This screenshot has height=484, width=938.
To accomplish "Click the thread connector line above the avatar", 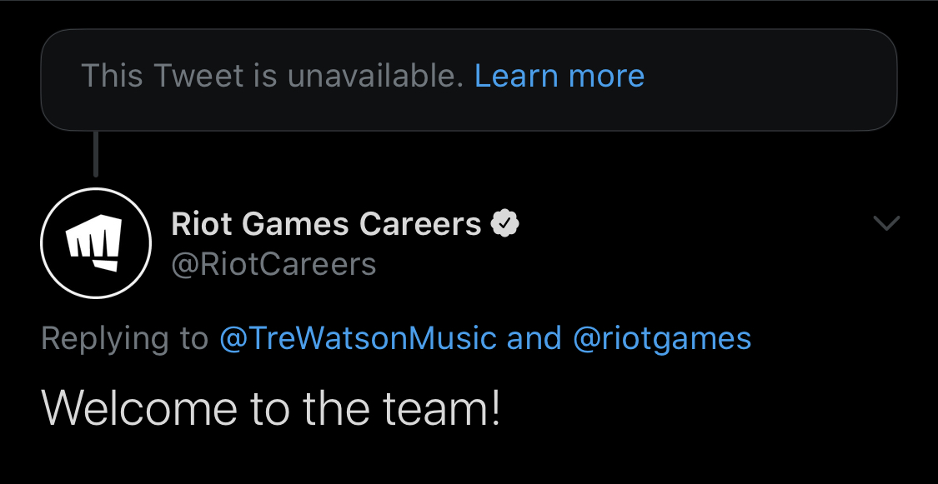I will click(96, 154).
